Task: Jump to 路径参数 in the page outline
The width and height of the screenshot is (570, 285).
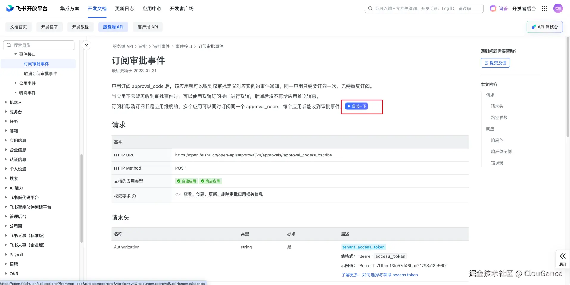Action: click(499, 118)
